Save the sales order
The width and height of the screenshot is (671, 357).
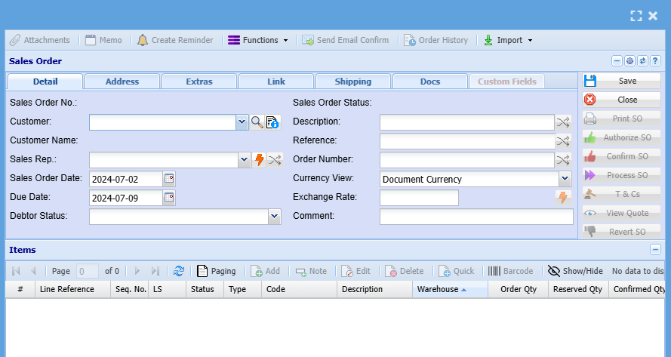620,81
